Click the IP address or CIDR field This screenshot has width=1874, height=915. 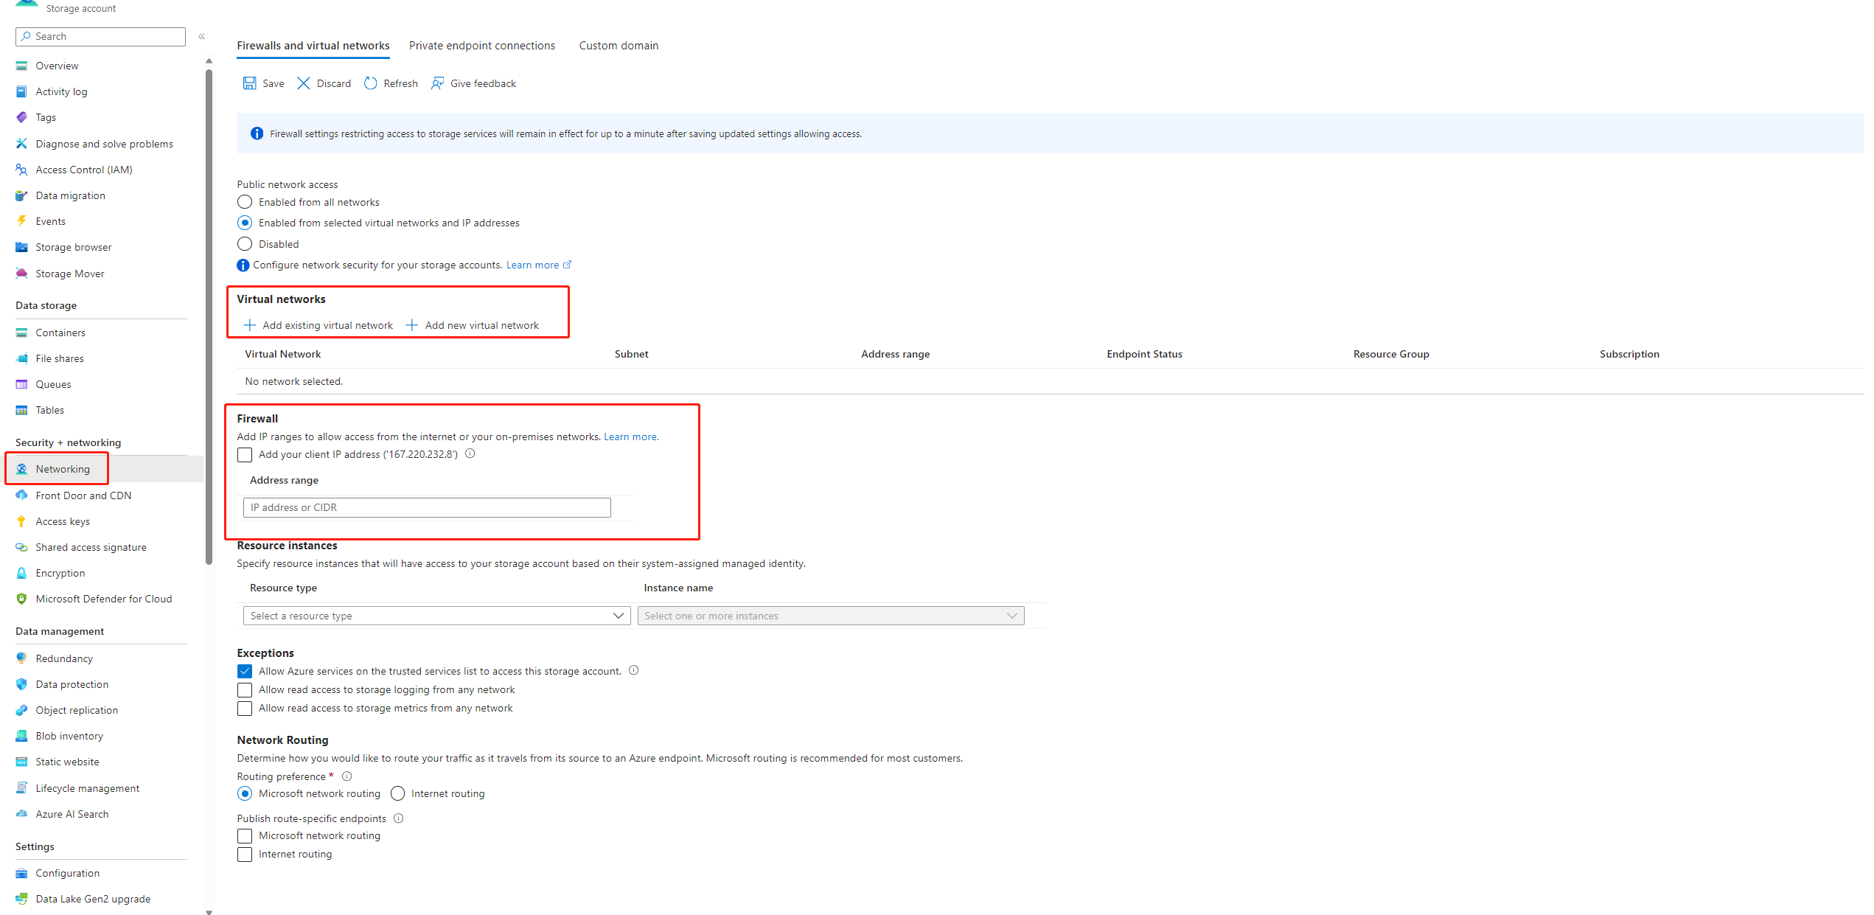[x=426, y=507]
